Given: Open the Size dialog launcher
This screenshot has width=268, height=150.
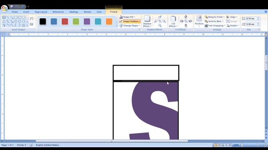Looking at the screenshot, I should pos(259,30).
